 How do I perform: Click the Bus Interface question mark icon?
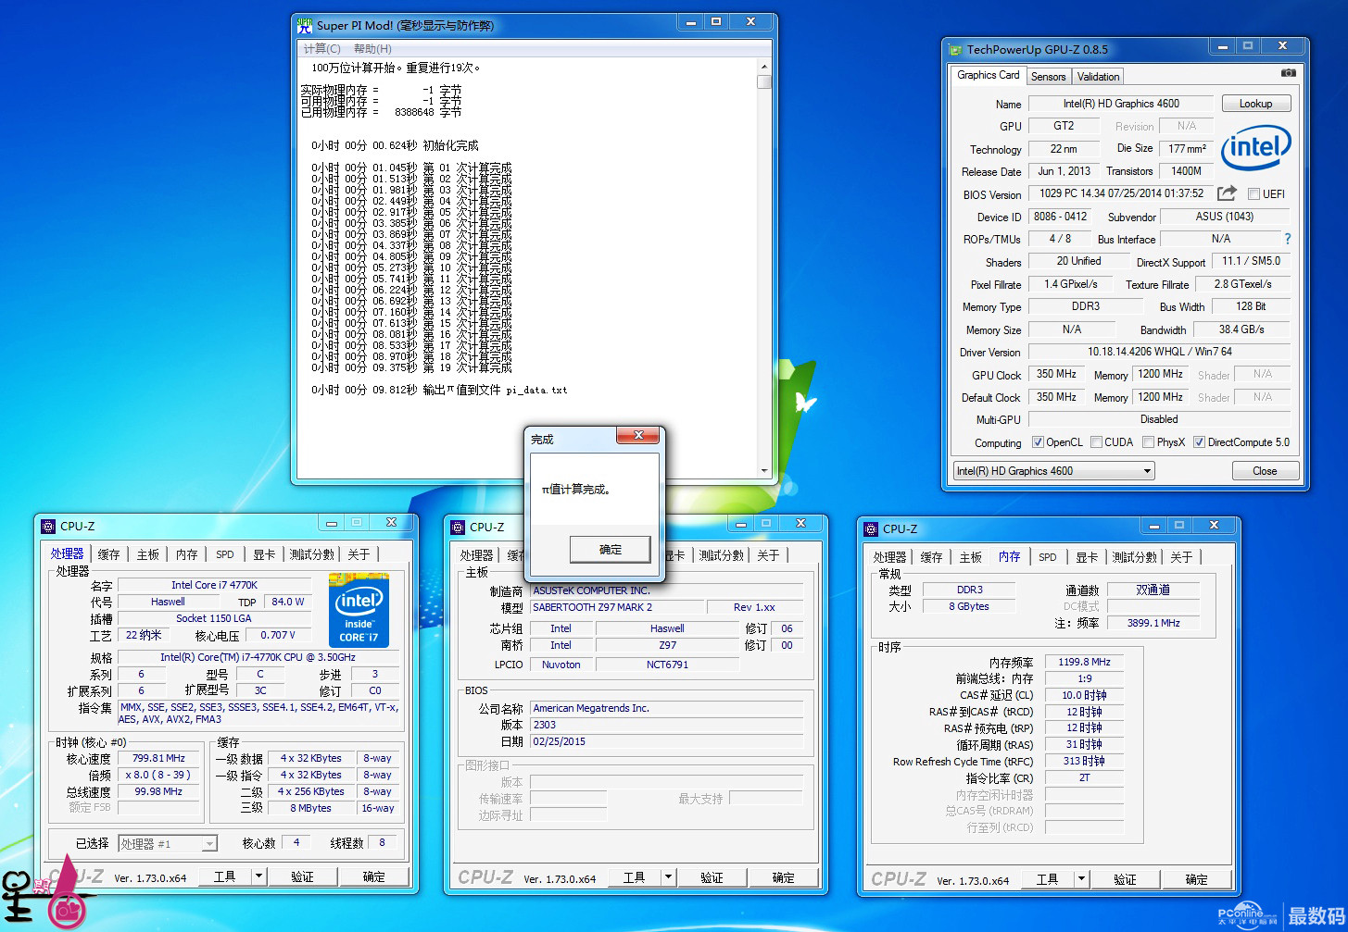(x=1287, y=239)
